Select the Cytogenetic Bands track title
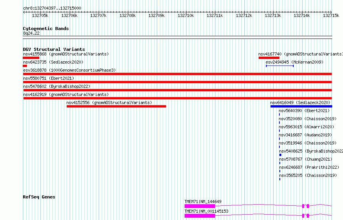Image resolution: width=343 pixels, height=220 pixels. coord(46,29)
